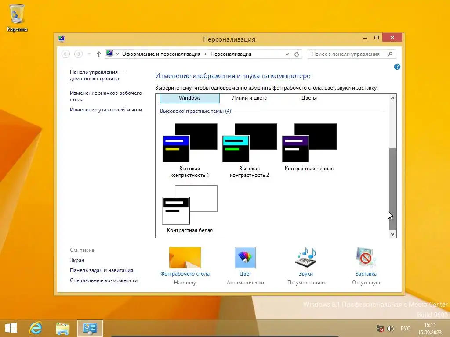The width and height of the screenshot is (450, 337).
Task: Go back with the Back arrow button
Action: [66, 54]
